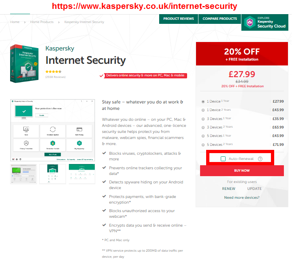292x263 pixels.
Task: Enable the Auto-Renewal checkbox
Action: (223, 159)
